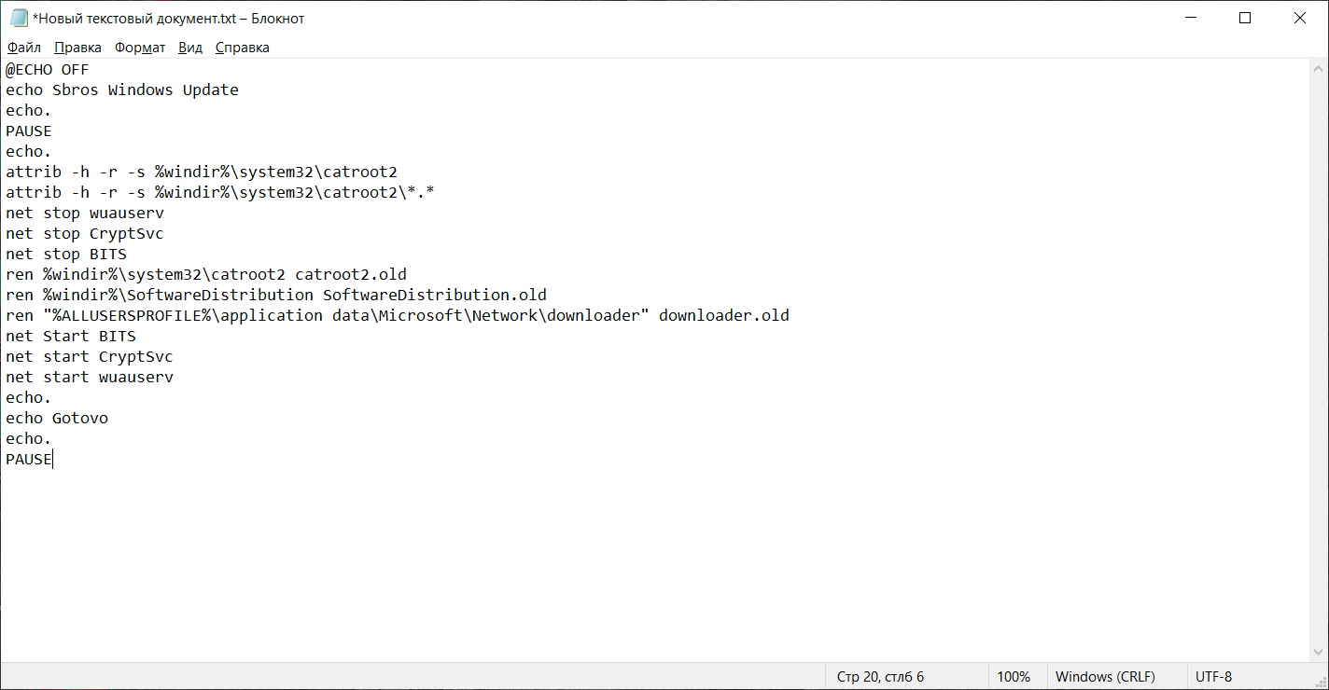Image resolution: width=1329 pixels, height=690 pixels.
Task: Open the Правка menu
Action: pyautogui.click(x=77, y=48)
